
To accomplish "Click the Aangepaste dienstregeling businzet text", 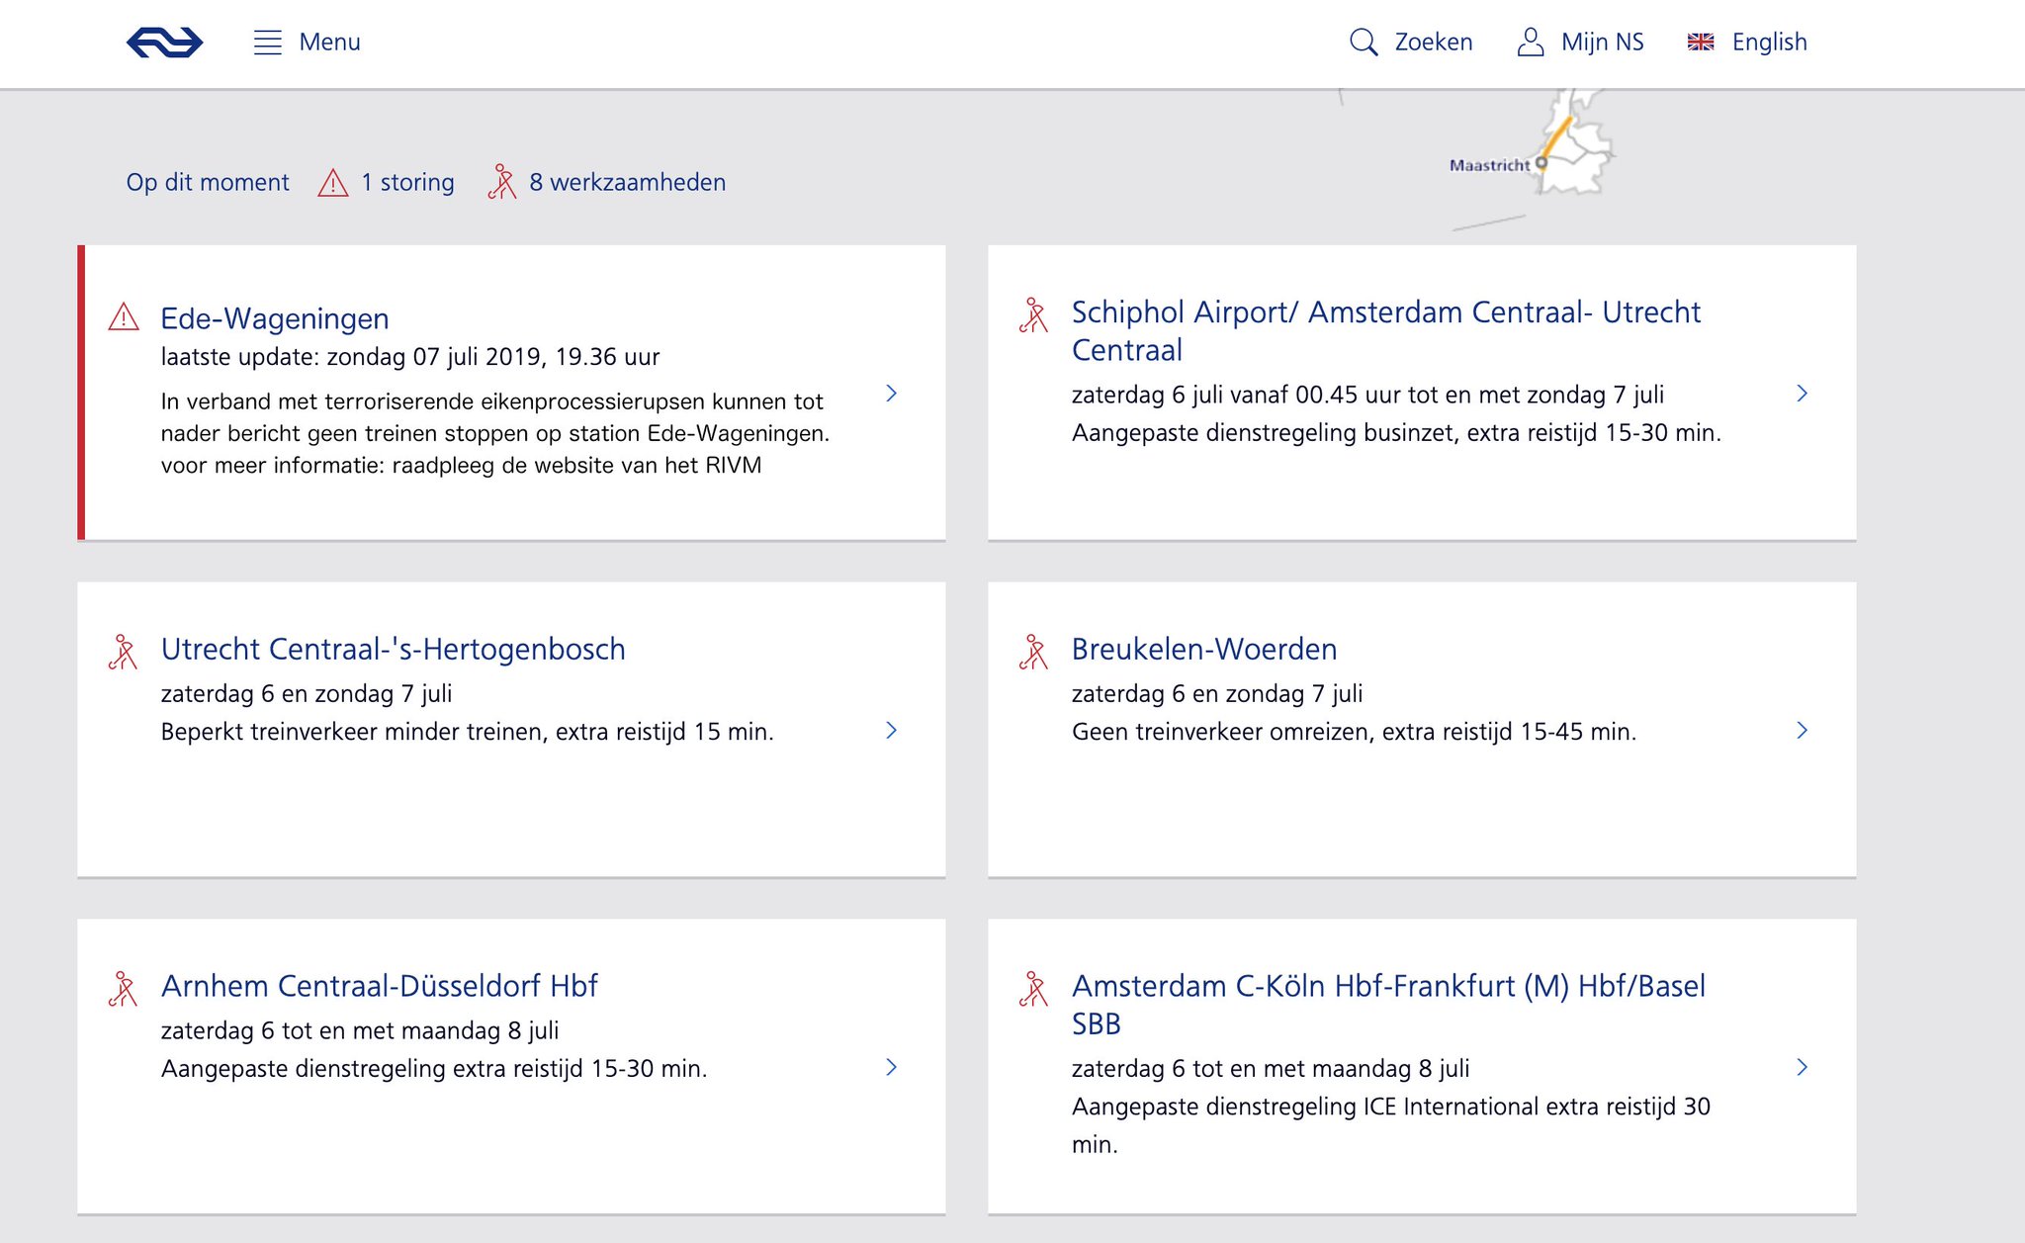I will 1396,433.
